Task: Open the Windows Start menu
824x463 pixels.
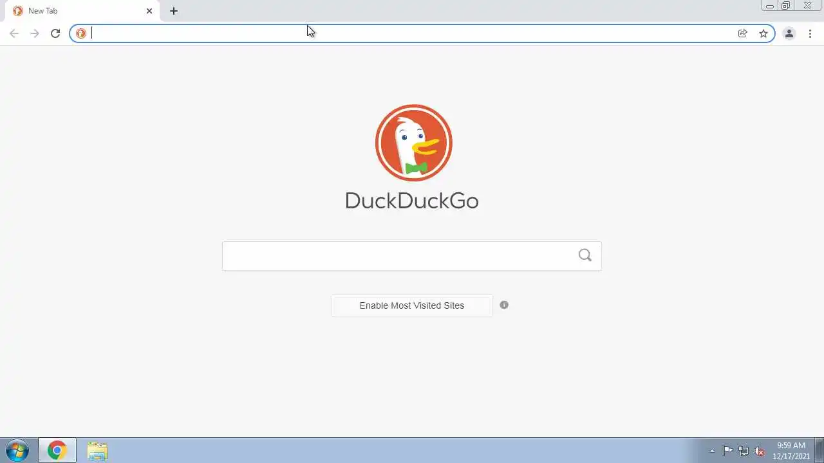Action: pos(17,450)
